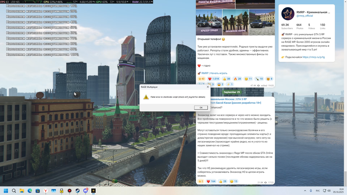The image size is (347, 195).
Task: Click heart reaction with 164 on lower post
Action: pos(211,181)
